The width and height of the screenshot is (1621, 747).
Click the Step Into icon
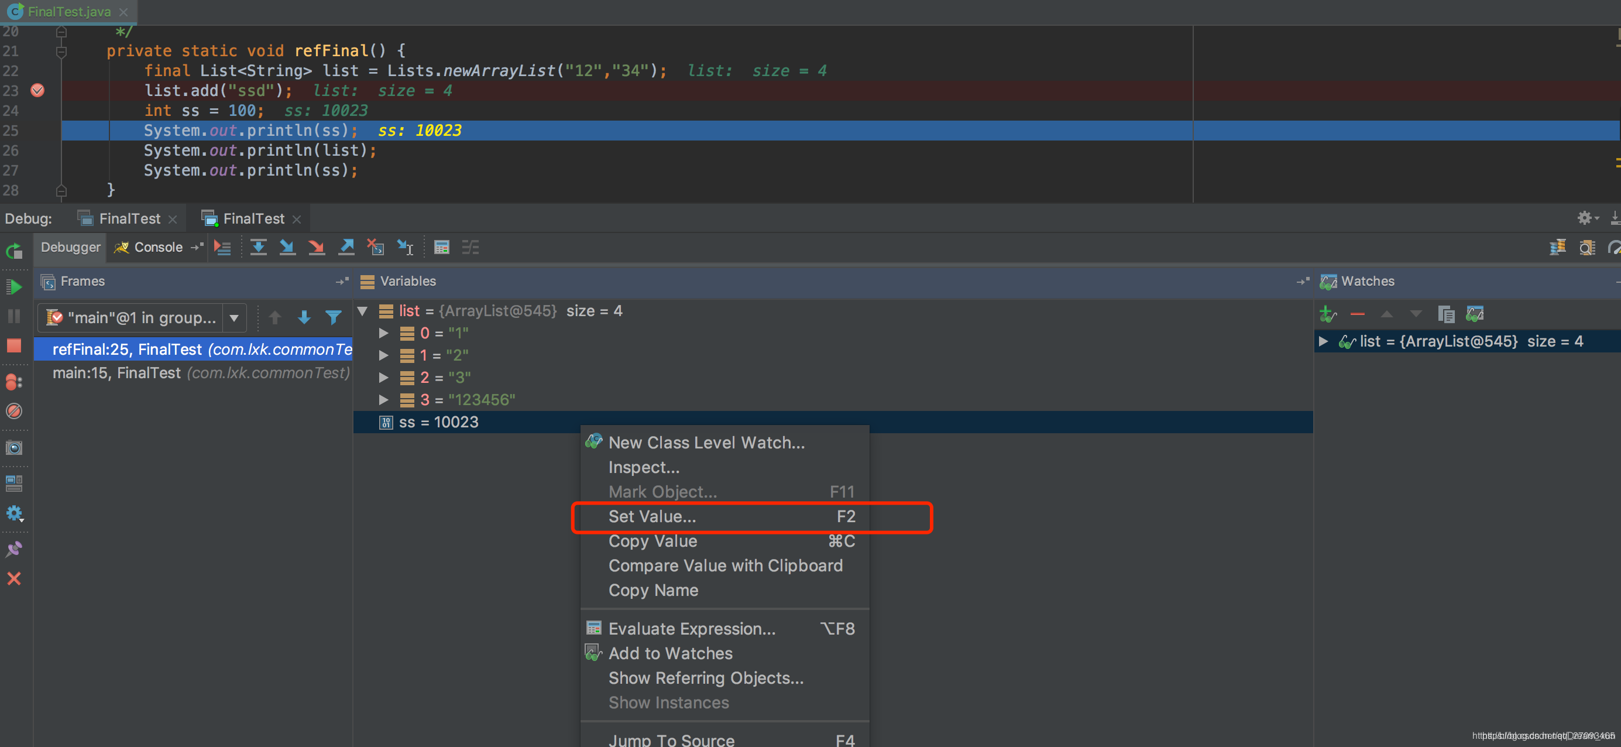(287, 247)
